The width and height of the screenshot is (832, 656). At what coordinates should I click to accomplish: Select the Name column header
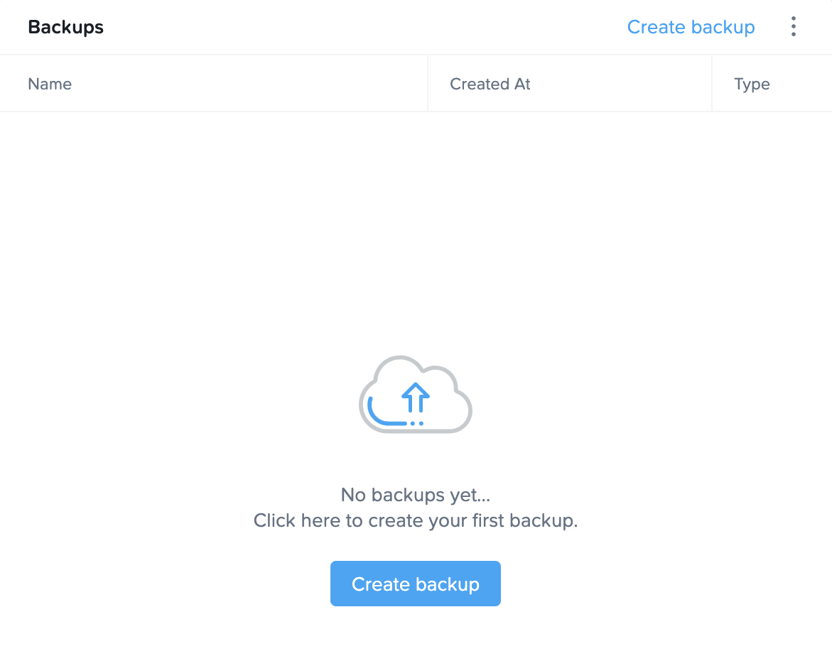pyautogui.click(x=50, y=83)
